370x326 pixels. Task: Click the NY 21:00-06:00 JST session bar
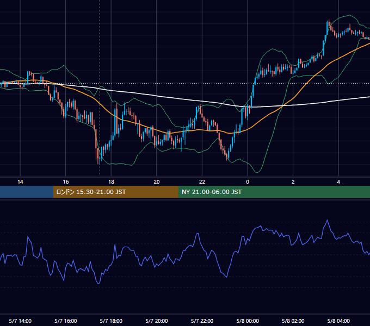point(274,192)
